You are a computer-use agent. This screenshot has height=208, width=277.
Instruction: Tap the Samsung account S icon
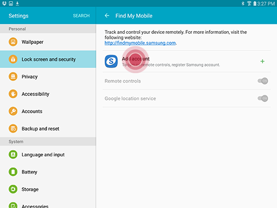(111, 61)
